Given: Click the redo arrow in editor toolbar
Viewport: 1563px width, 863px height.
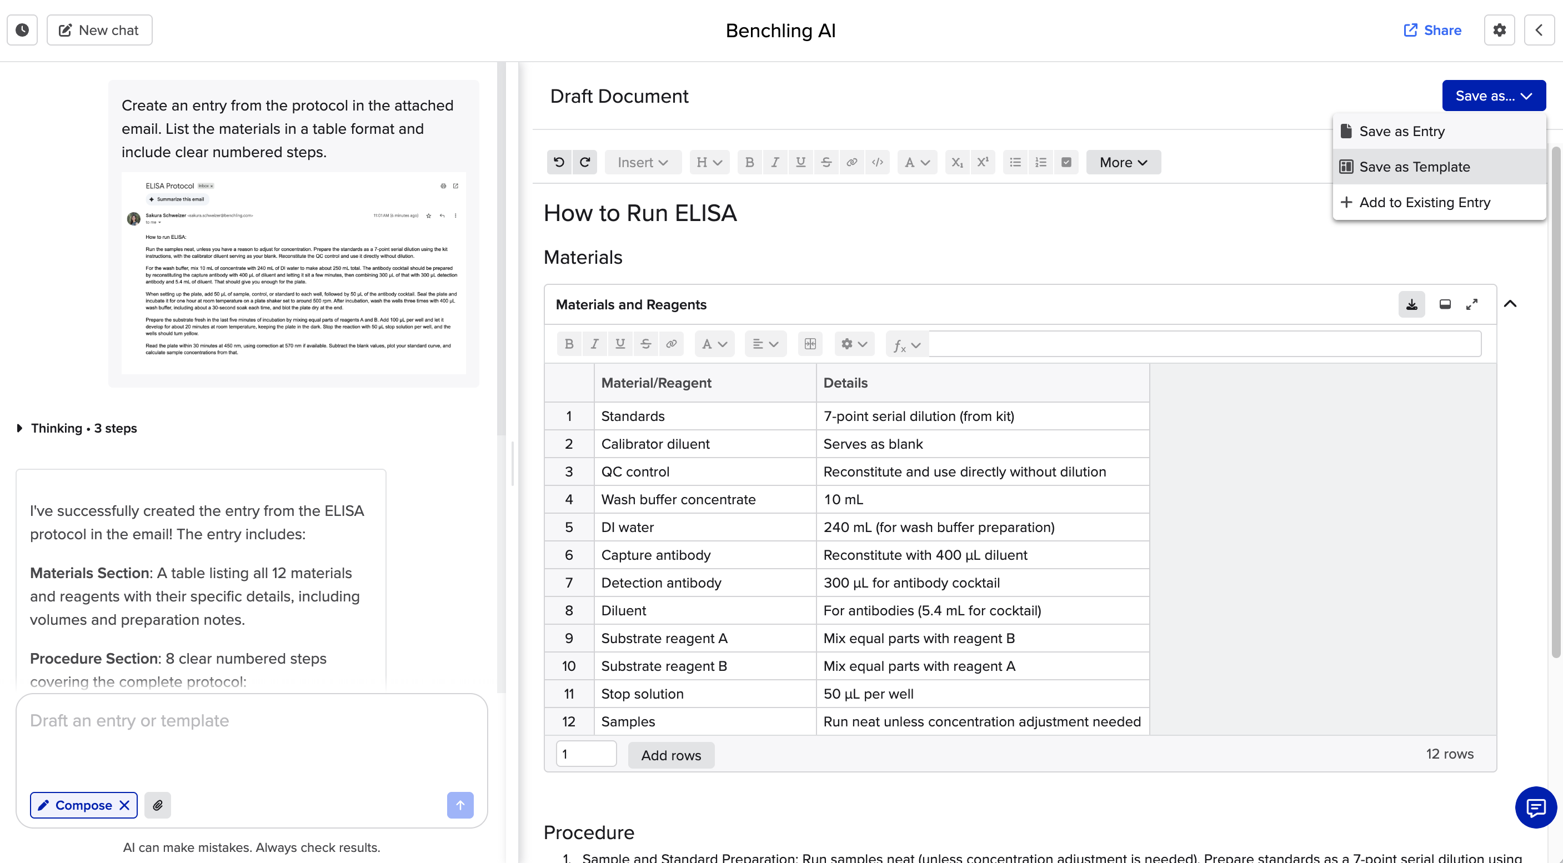Looking at the screenshot, I should [585, 162].
